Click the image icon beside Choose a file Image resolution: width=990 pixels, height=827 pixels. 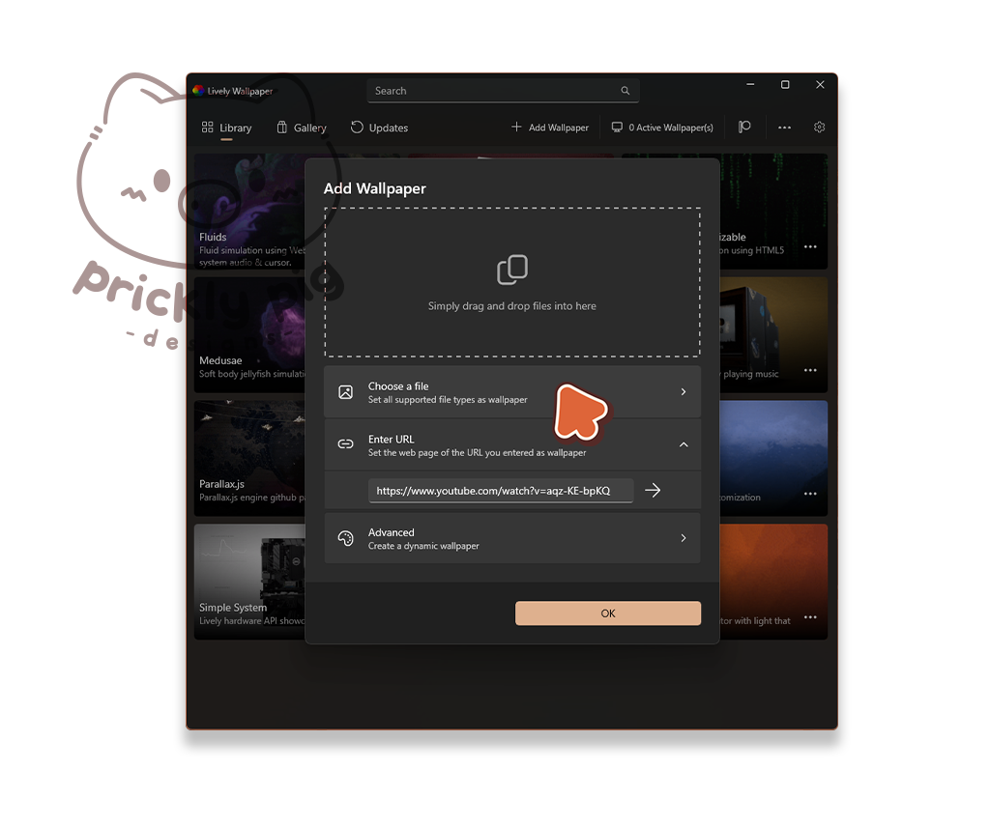tap(345, 391)
